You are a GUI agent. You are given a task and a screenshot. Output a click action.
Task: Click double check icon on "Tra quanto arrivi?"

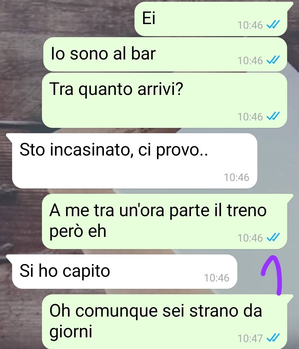coord(273,117)
